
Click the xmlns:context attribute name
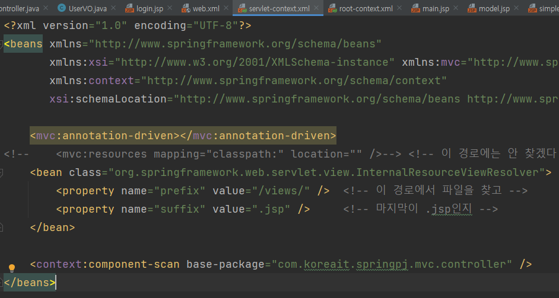91,81
